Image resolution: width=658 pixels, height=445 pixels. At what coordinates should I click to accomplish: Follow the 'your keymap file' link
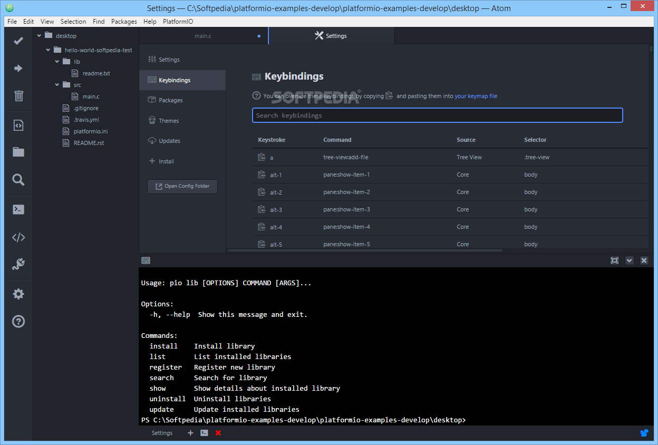tap(476, 96)
